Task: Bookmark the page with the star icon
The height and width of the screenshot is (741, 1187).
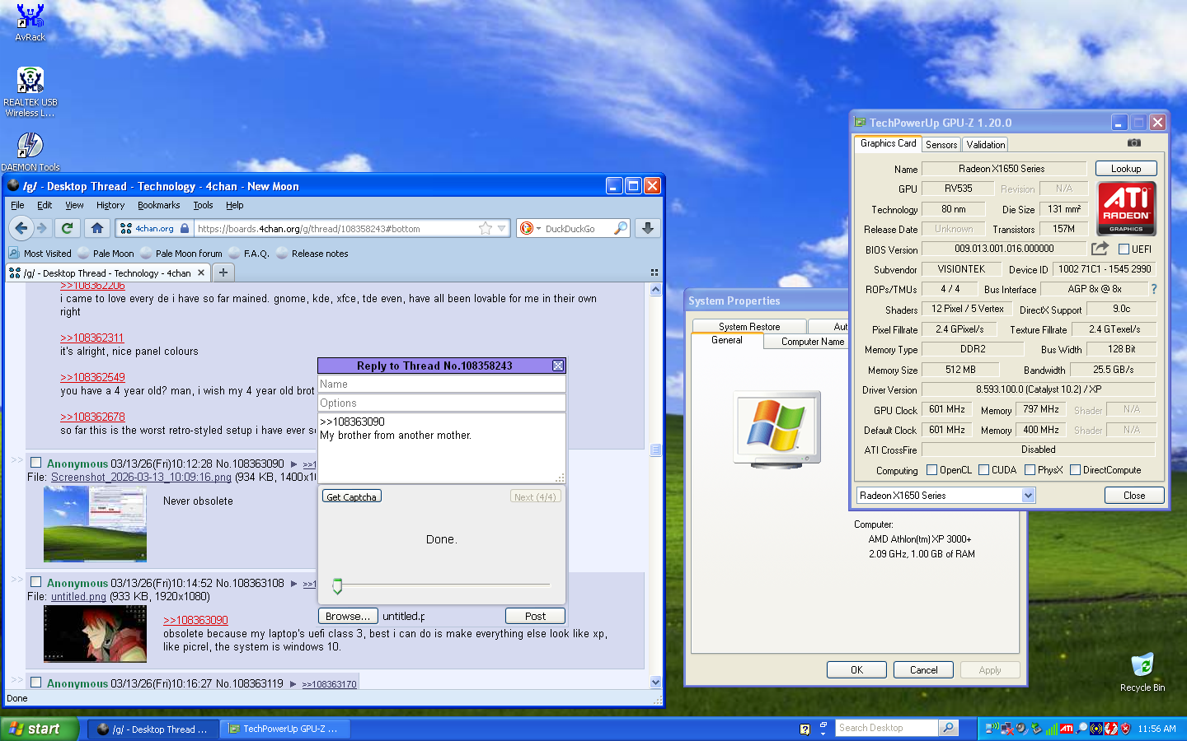Action: (486, 228)
